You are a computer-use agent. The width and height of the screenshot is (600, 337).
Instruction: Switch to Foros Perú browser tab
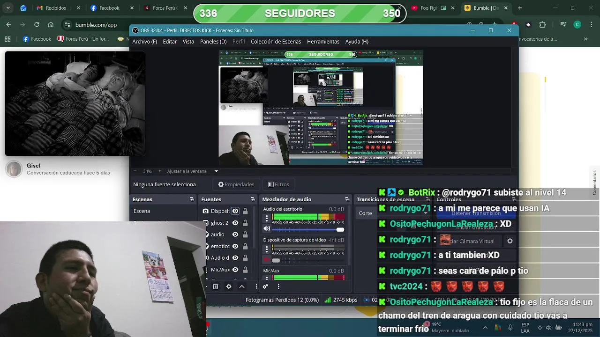pos(165,8)
